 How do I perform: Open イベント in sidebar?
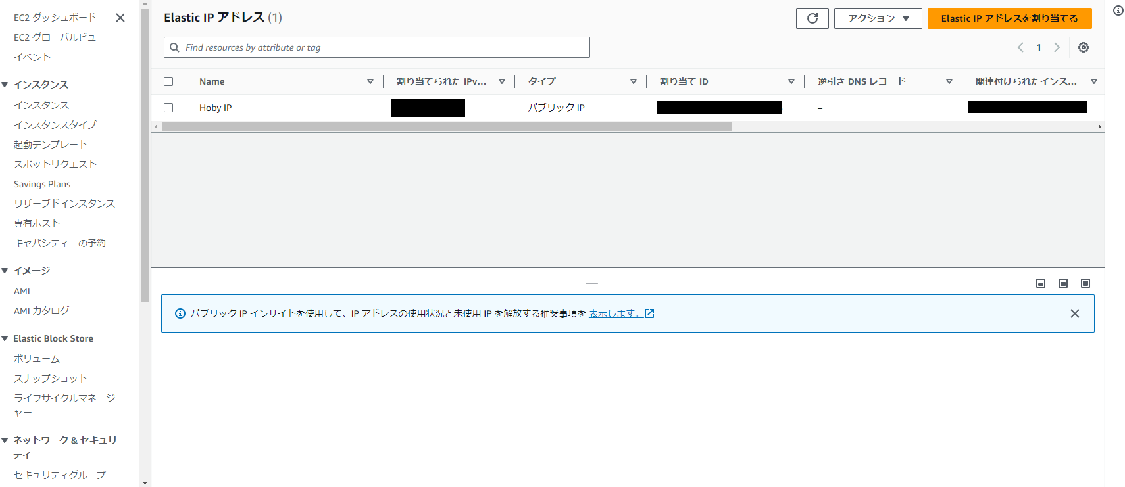coord(32,57)
